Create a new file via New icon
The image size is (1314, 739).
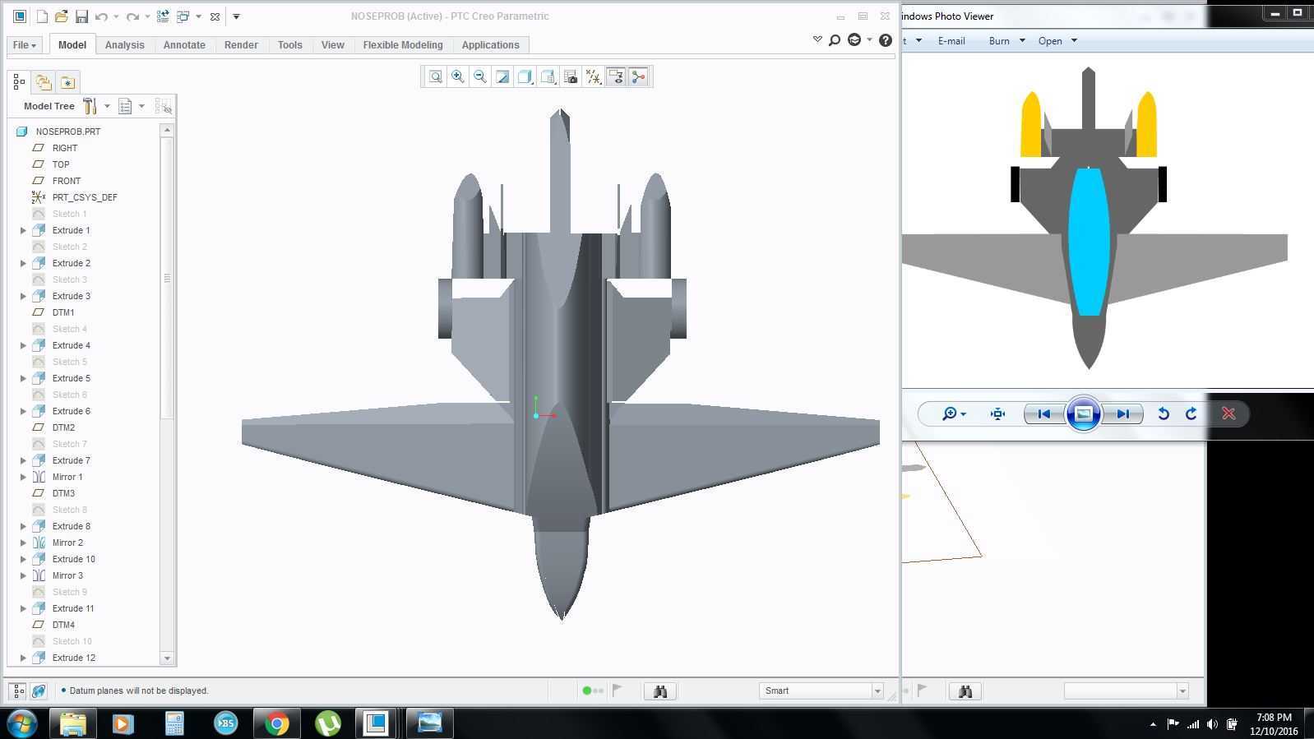[42, 16]
